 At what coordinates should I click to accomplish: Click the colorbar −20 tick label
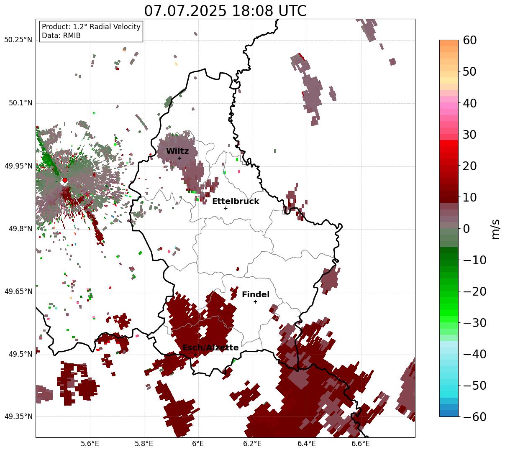[x=474, y=291]
